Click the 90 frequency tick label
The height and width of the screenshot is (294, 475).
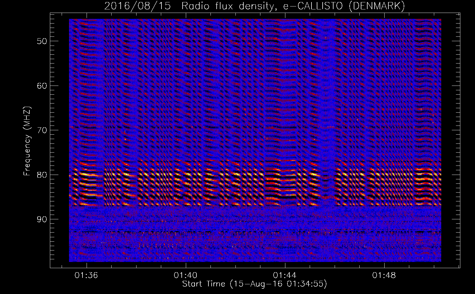point(42,219)
